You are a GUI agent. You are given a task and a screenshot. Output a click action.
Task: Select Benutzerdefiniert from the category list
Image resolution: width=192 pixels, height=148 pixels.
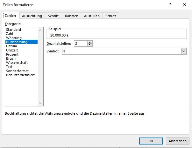click(20, 75)
